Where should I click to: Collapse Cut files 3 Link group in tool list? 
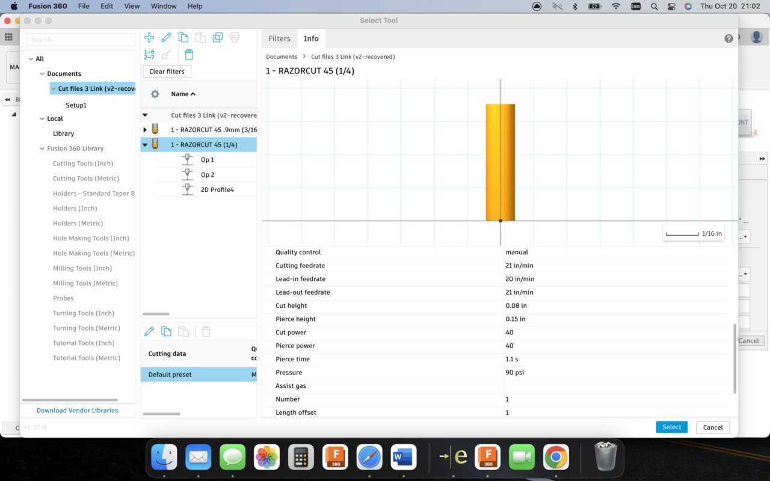point(145,115)
